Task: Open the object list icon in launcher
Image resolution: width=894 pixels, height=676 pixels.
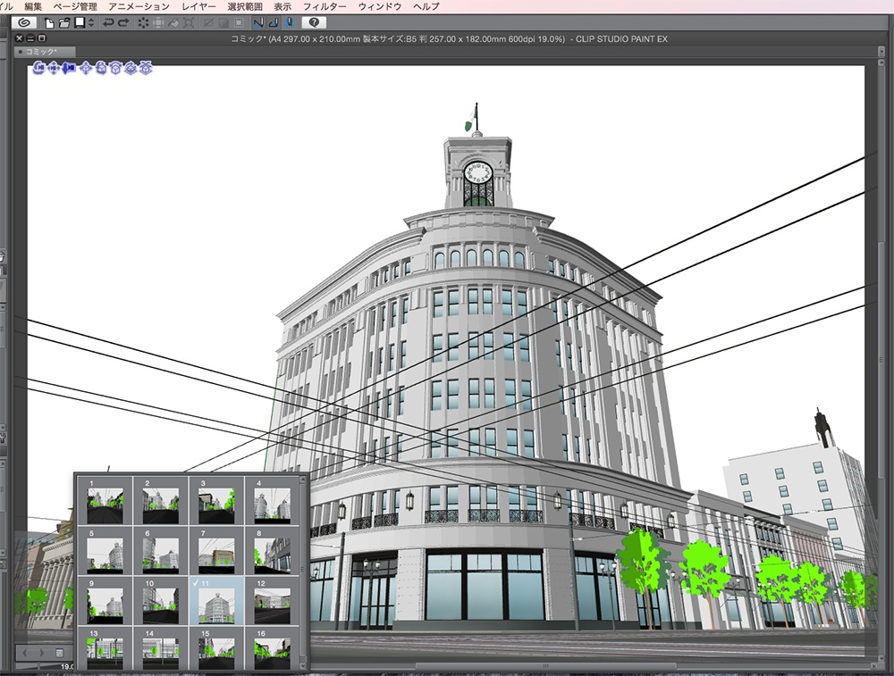Action: 59,653
